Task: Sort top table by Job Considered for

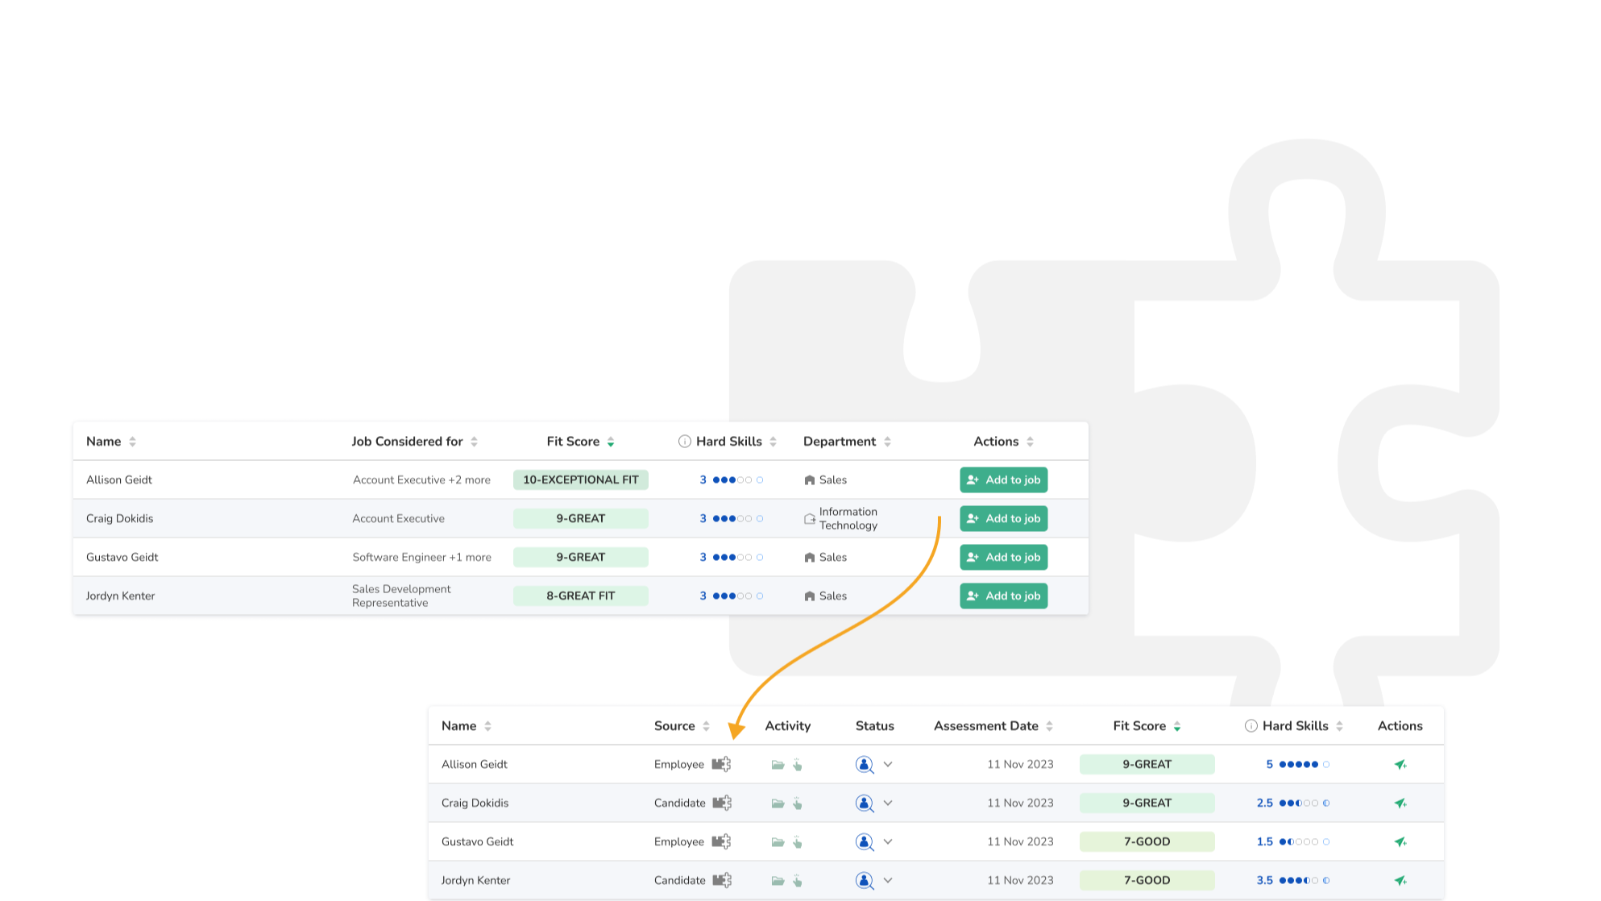Action: click(474, 442)
